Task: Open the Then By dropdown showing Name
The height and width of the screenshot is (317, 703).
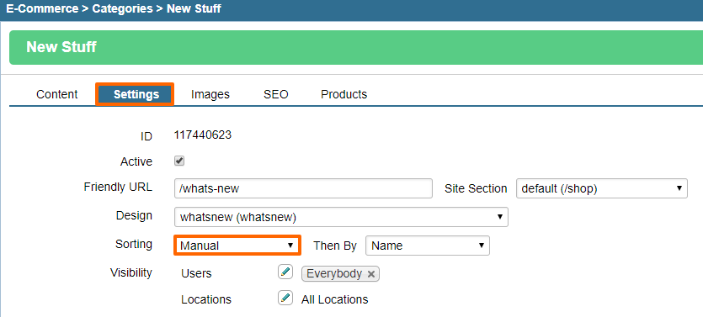Action: coord(427,246)
